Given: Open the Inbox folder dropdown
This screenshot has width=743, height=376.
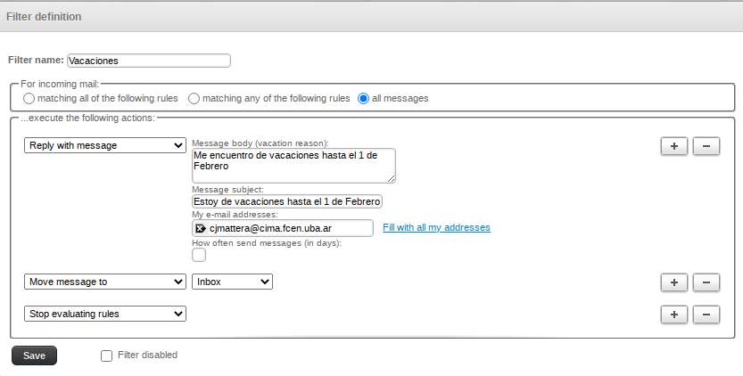Looking at the screenshot, I should click(232, 282).
